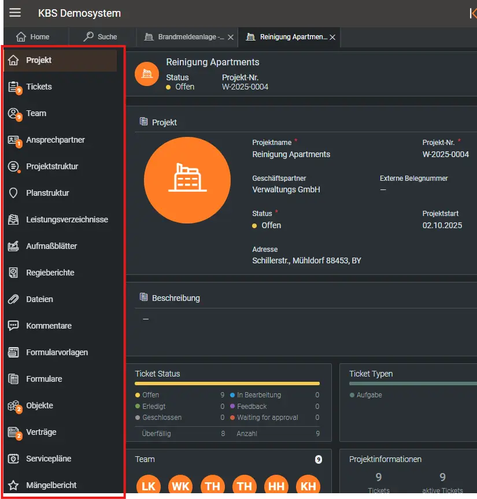This screenshot has height=499, width=477.
Task: Click the Mängelbericht star icon
Action: pyautogui.click(x=13, y=485)
